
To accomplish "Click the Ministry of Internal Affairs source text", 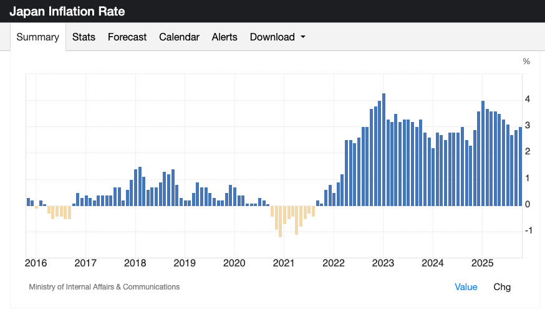I will (104, 287).
